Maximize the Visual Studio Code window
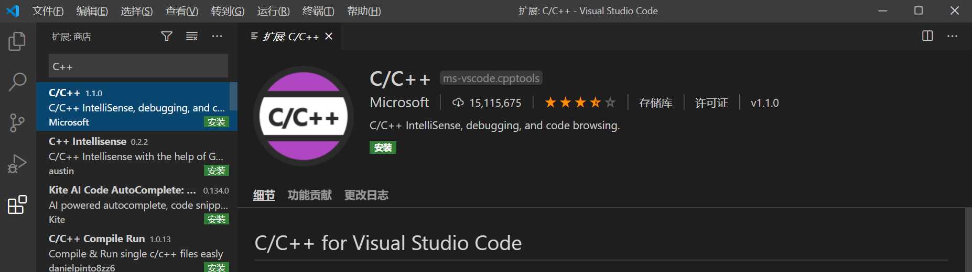Screen dimensions: 972x272 [x=919, y=11]
